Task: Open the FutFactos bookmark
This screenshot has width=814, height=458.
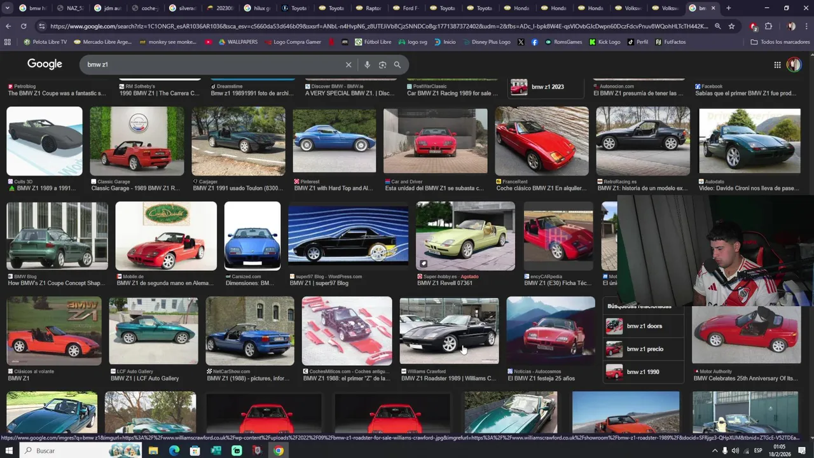Action: click(670, 42)
